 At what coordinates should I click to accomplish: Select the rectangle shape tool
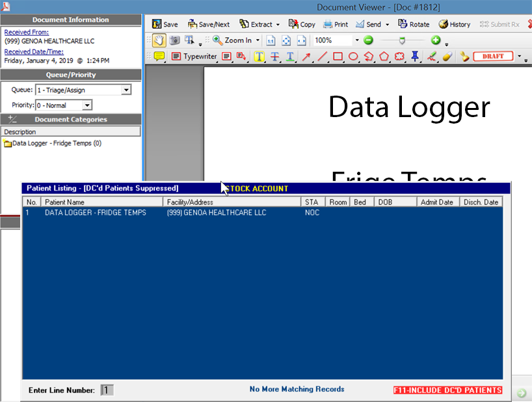pos(338,57)
